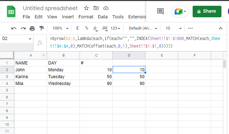Viewport: 229px width, 134px height.
Task: Click the Redo arrow
Action: 23,28
